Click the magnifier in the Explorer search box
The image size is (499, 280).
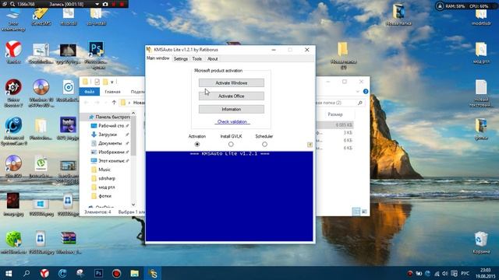click(360, 103)
